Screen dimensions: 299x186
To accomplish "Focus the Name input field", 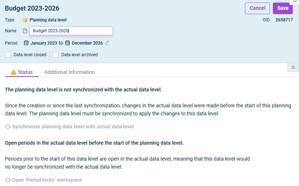I will (x=71, y=31).
